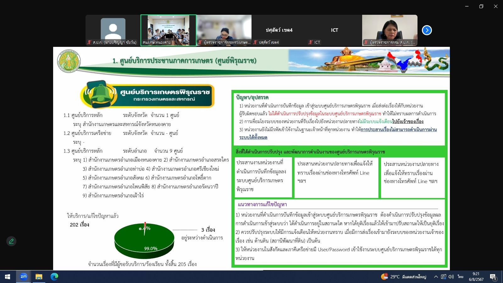503x283 pixels.
Task: Click the box ประสานงานหน่วยงานที่ดำเนินการบันทึกข้อมูล
Action: click(263, 177)
